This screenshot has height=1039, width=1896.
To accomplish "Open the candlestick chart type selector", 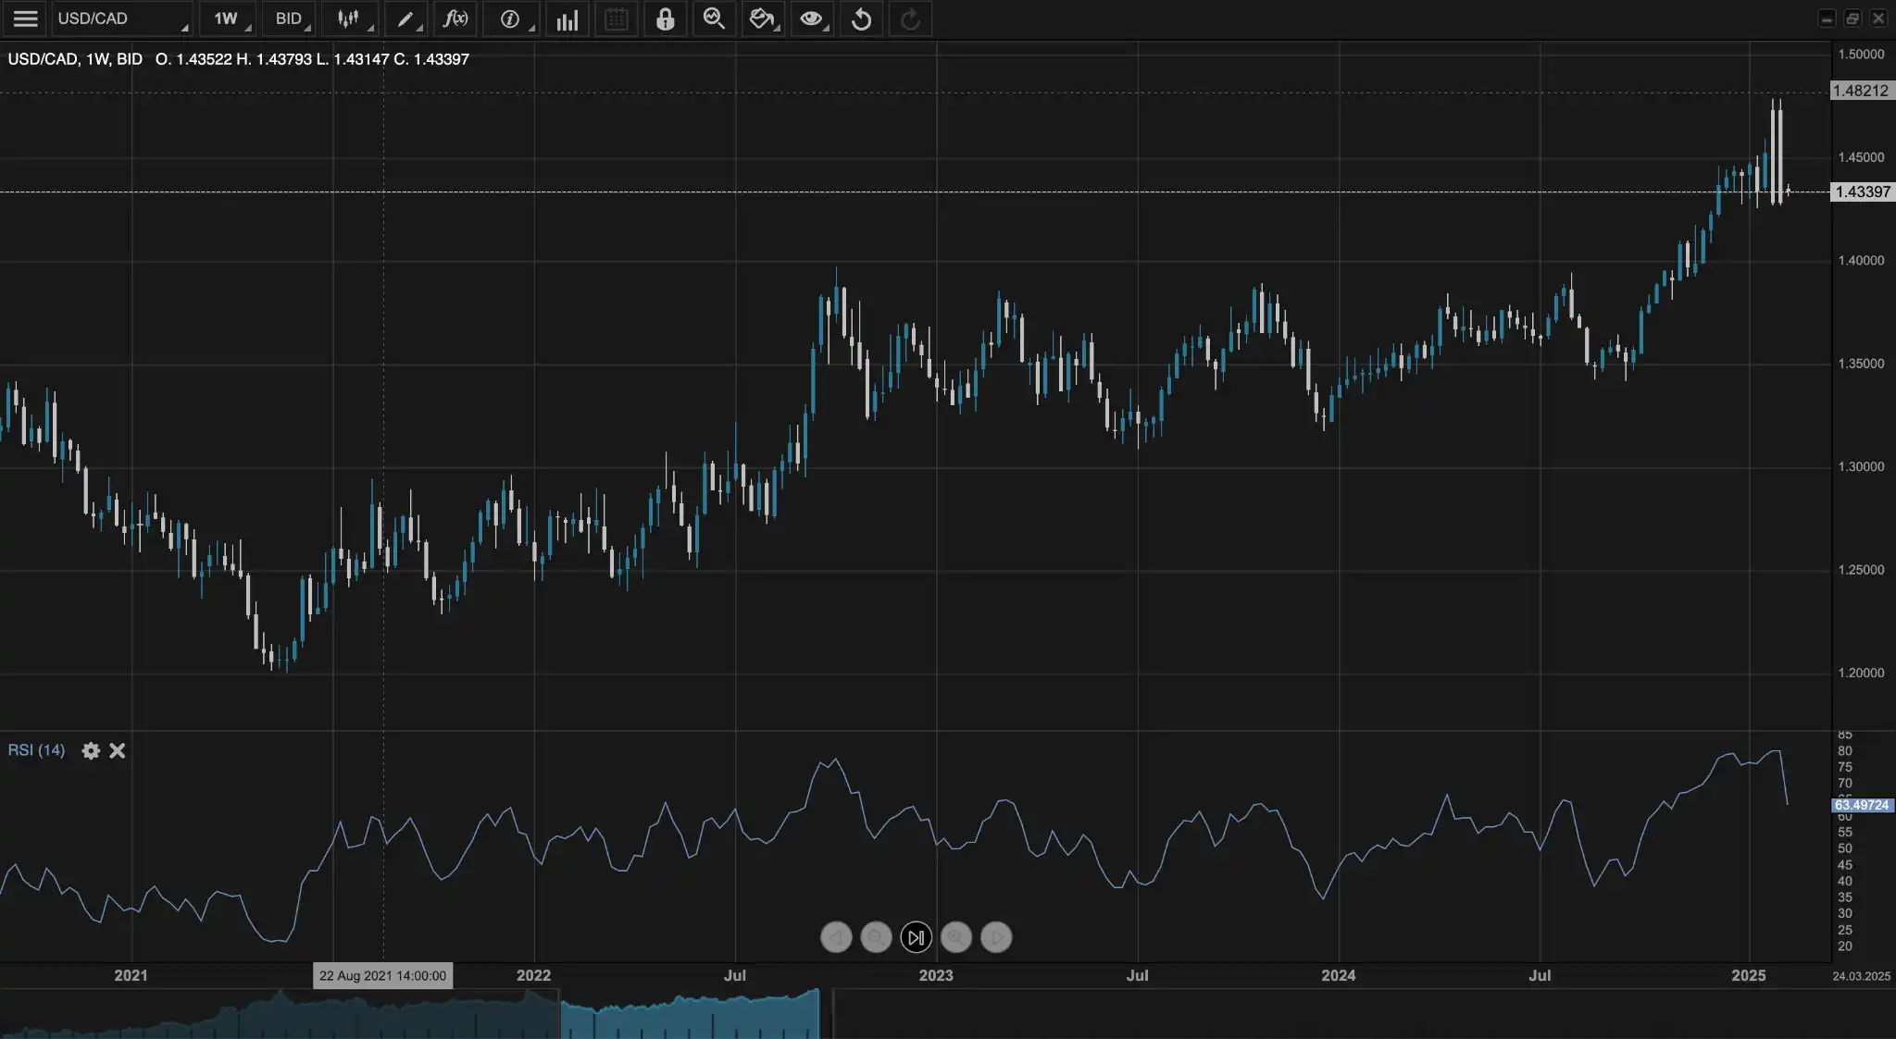I will coord(349,19).
